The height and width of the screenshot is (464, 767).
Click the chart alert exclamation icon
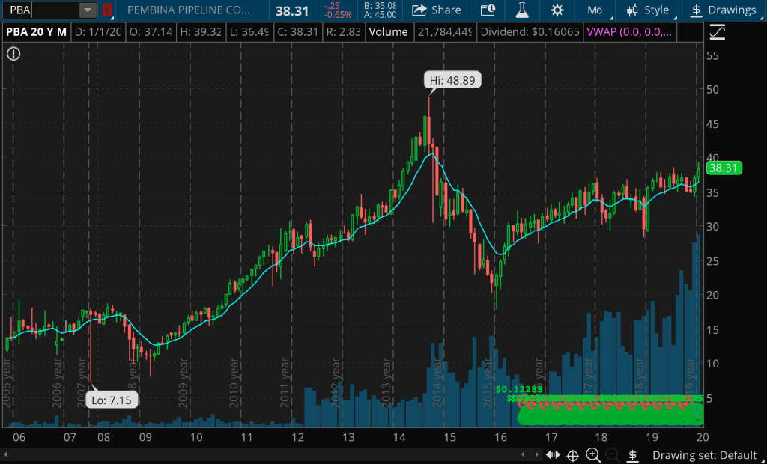click(13, 54)
